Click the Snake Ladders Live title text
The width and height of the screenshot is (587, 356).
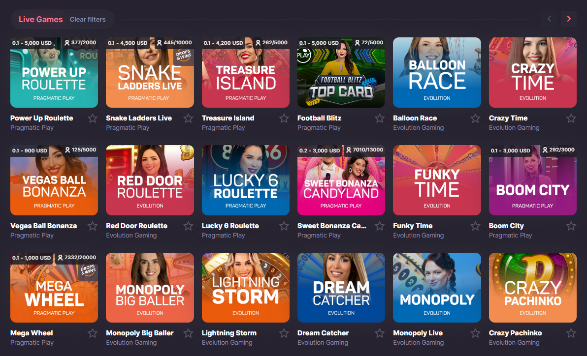[x=139, y=118]
